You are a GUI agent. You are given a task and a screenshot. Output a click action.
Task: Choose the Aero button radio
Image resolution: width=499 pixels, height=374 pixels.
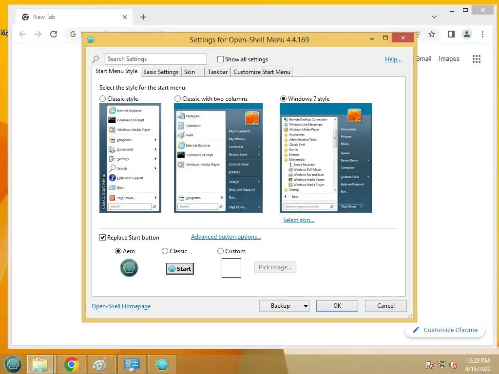[x=118, y=251]
